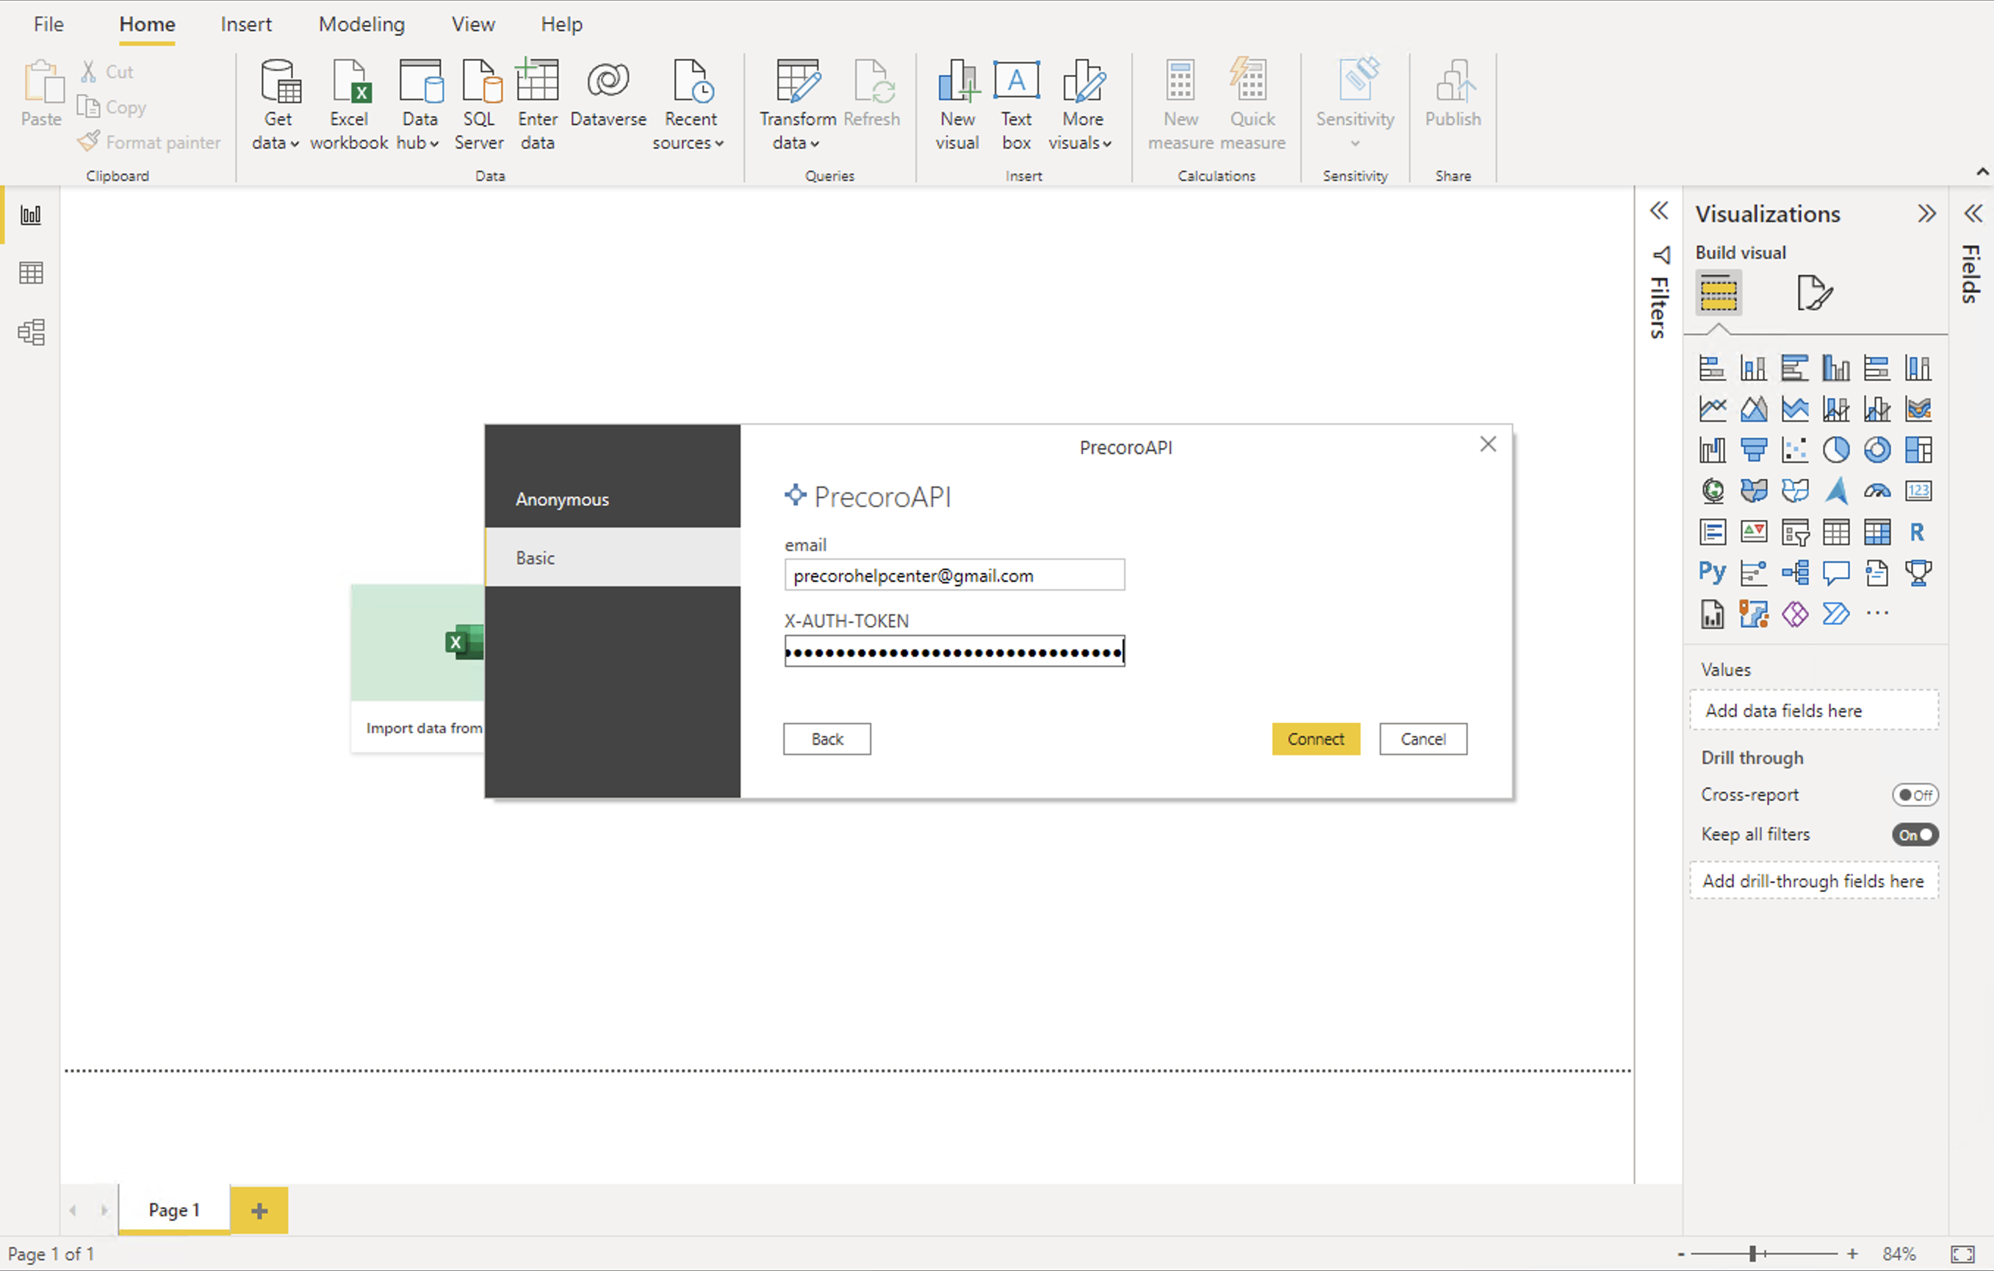Viewport: 1994px width, 1271px height.
Task: Expand the collapsed Fields pane
Action: pyautogui.click(x=1973, y=214)
